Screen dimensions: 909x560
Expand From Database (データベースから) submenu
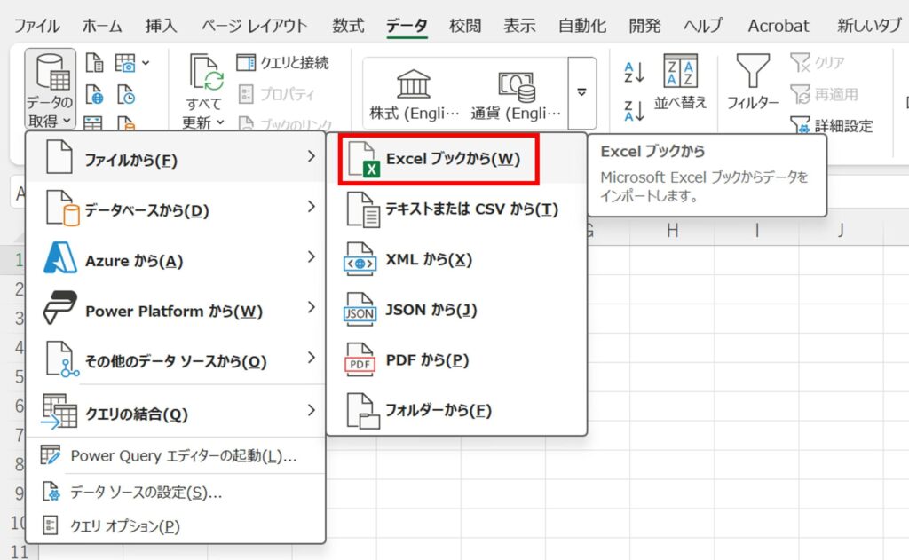176,209
